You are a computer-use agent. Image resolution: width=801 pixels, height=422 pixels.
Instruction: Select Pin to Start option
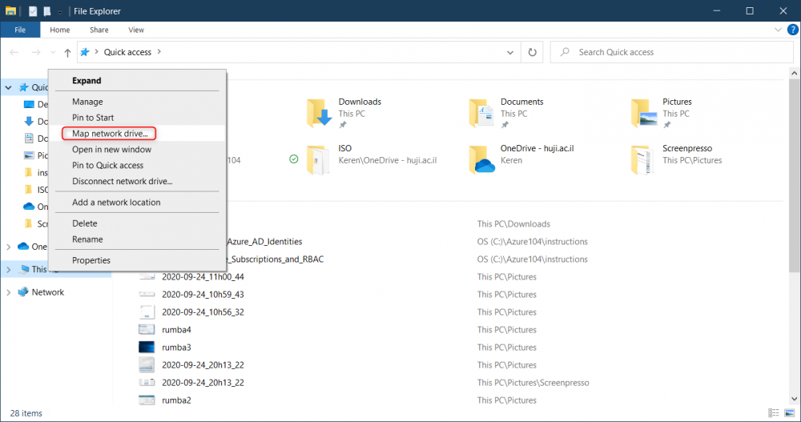point(93,118)
